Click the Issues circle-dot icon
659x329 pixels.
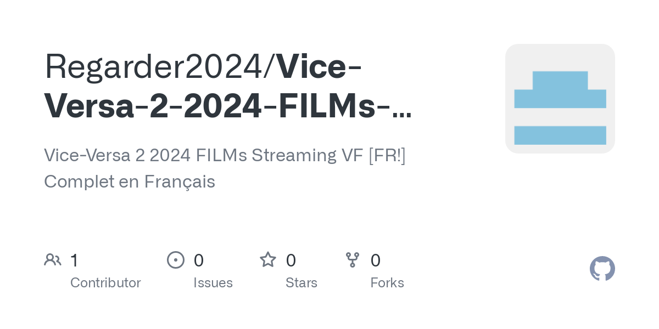point(176,260)
